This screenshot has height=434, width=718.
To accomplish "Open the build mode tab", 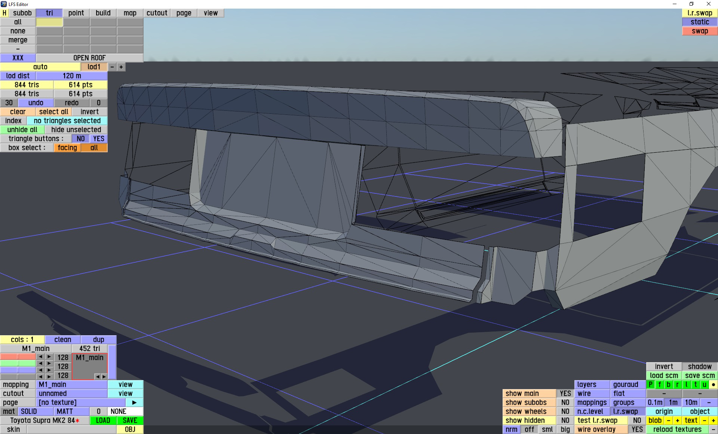I will pos(103,13).
